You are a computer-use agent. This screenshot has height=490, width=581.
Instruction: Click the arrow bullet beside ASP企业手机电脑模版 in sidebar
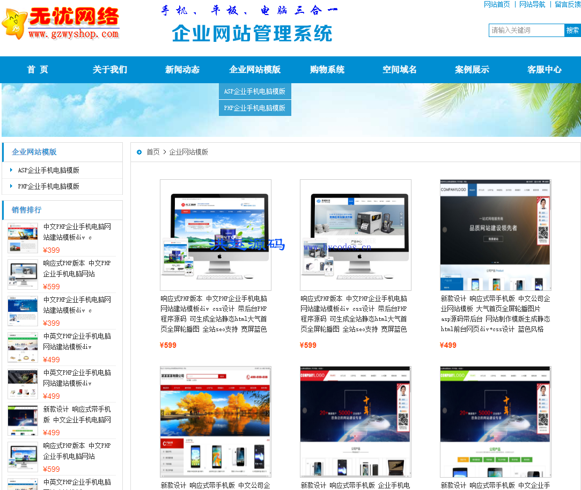pyautogui.click(x=11, y=170)
